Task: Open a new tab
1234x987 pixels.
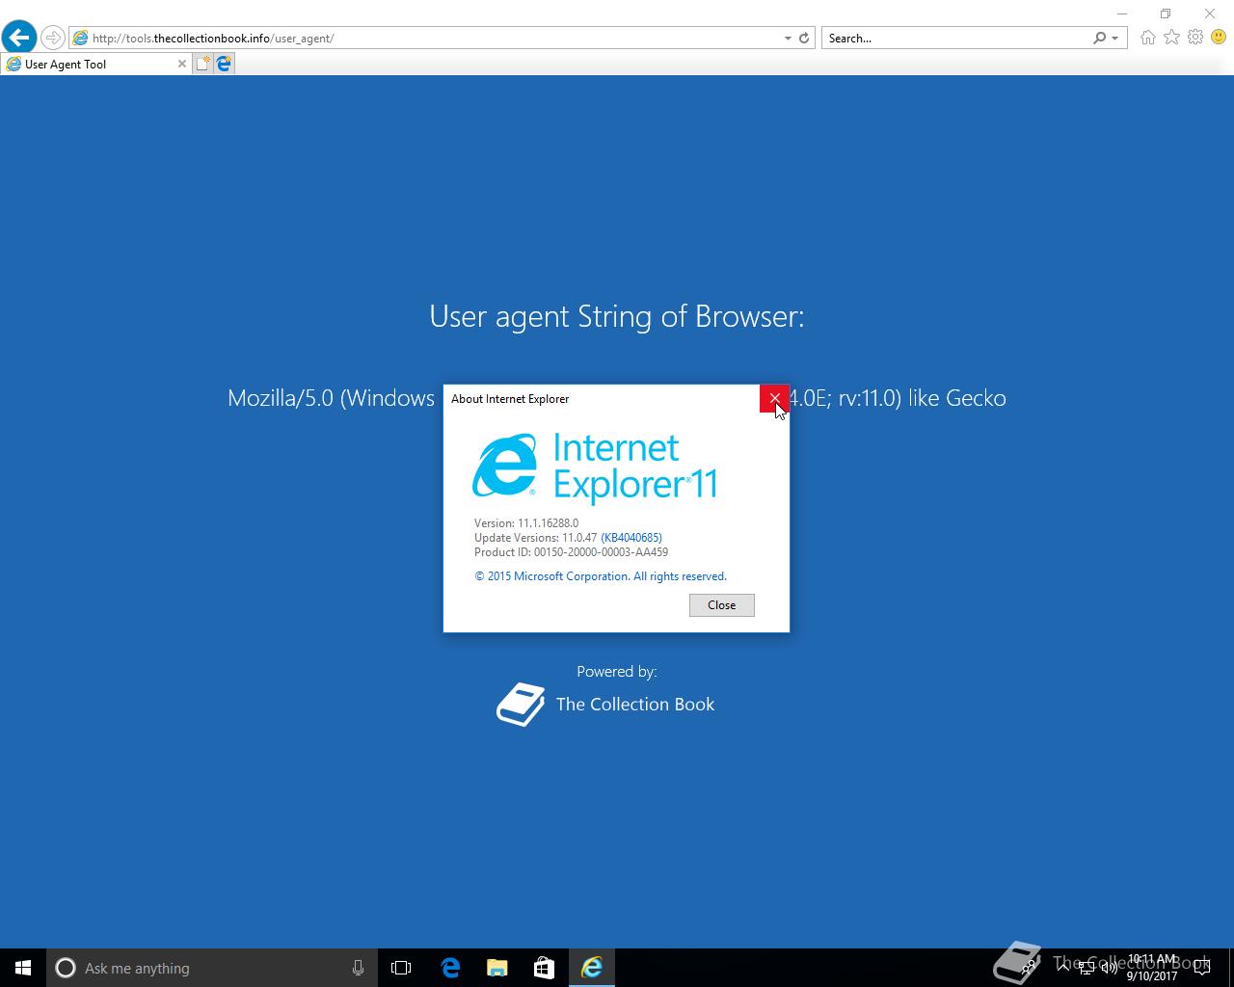Action: (202, 64)
